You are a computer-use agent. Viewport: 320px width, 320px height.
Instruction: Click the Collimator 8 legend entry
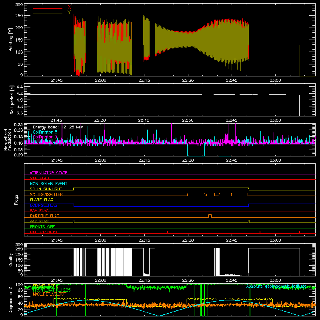(45, 132)
